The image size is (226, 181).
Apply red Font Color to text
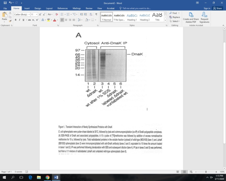click(54, 20)
